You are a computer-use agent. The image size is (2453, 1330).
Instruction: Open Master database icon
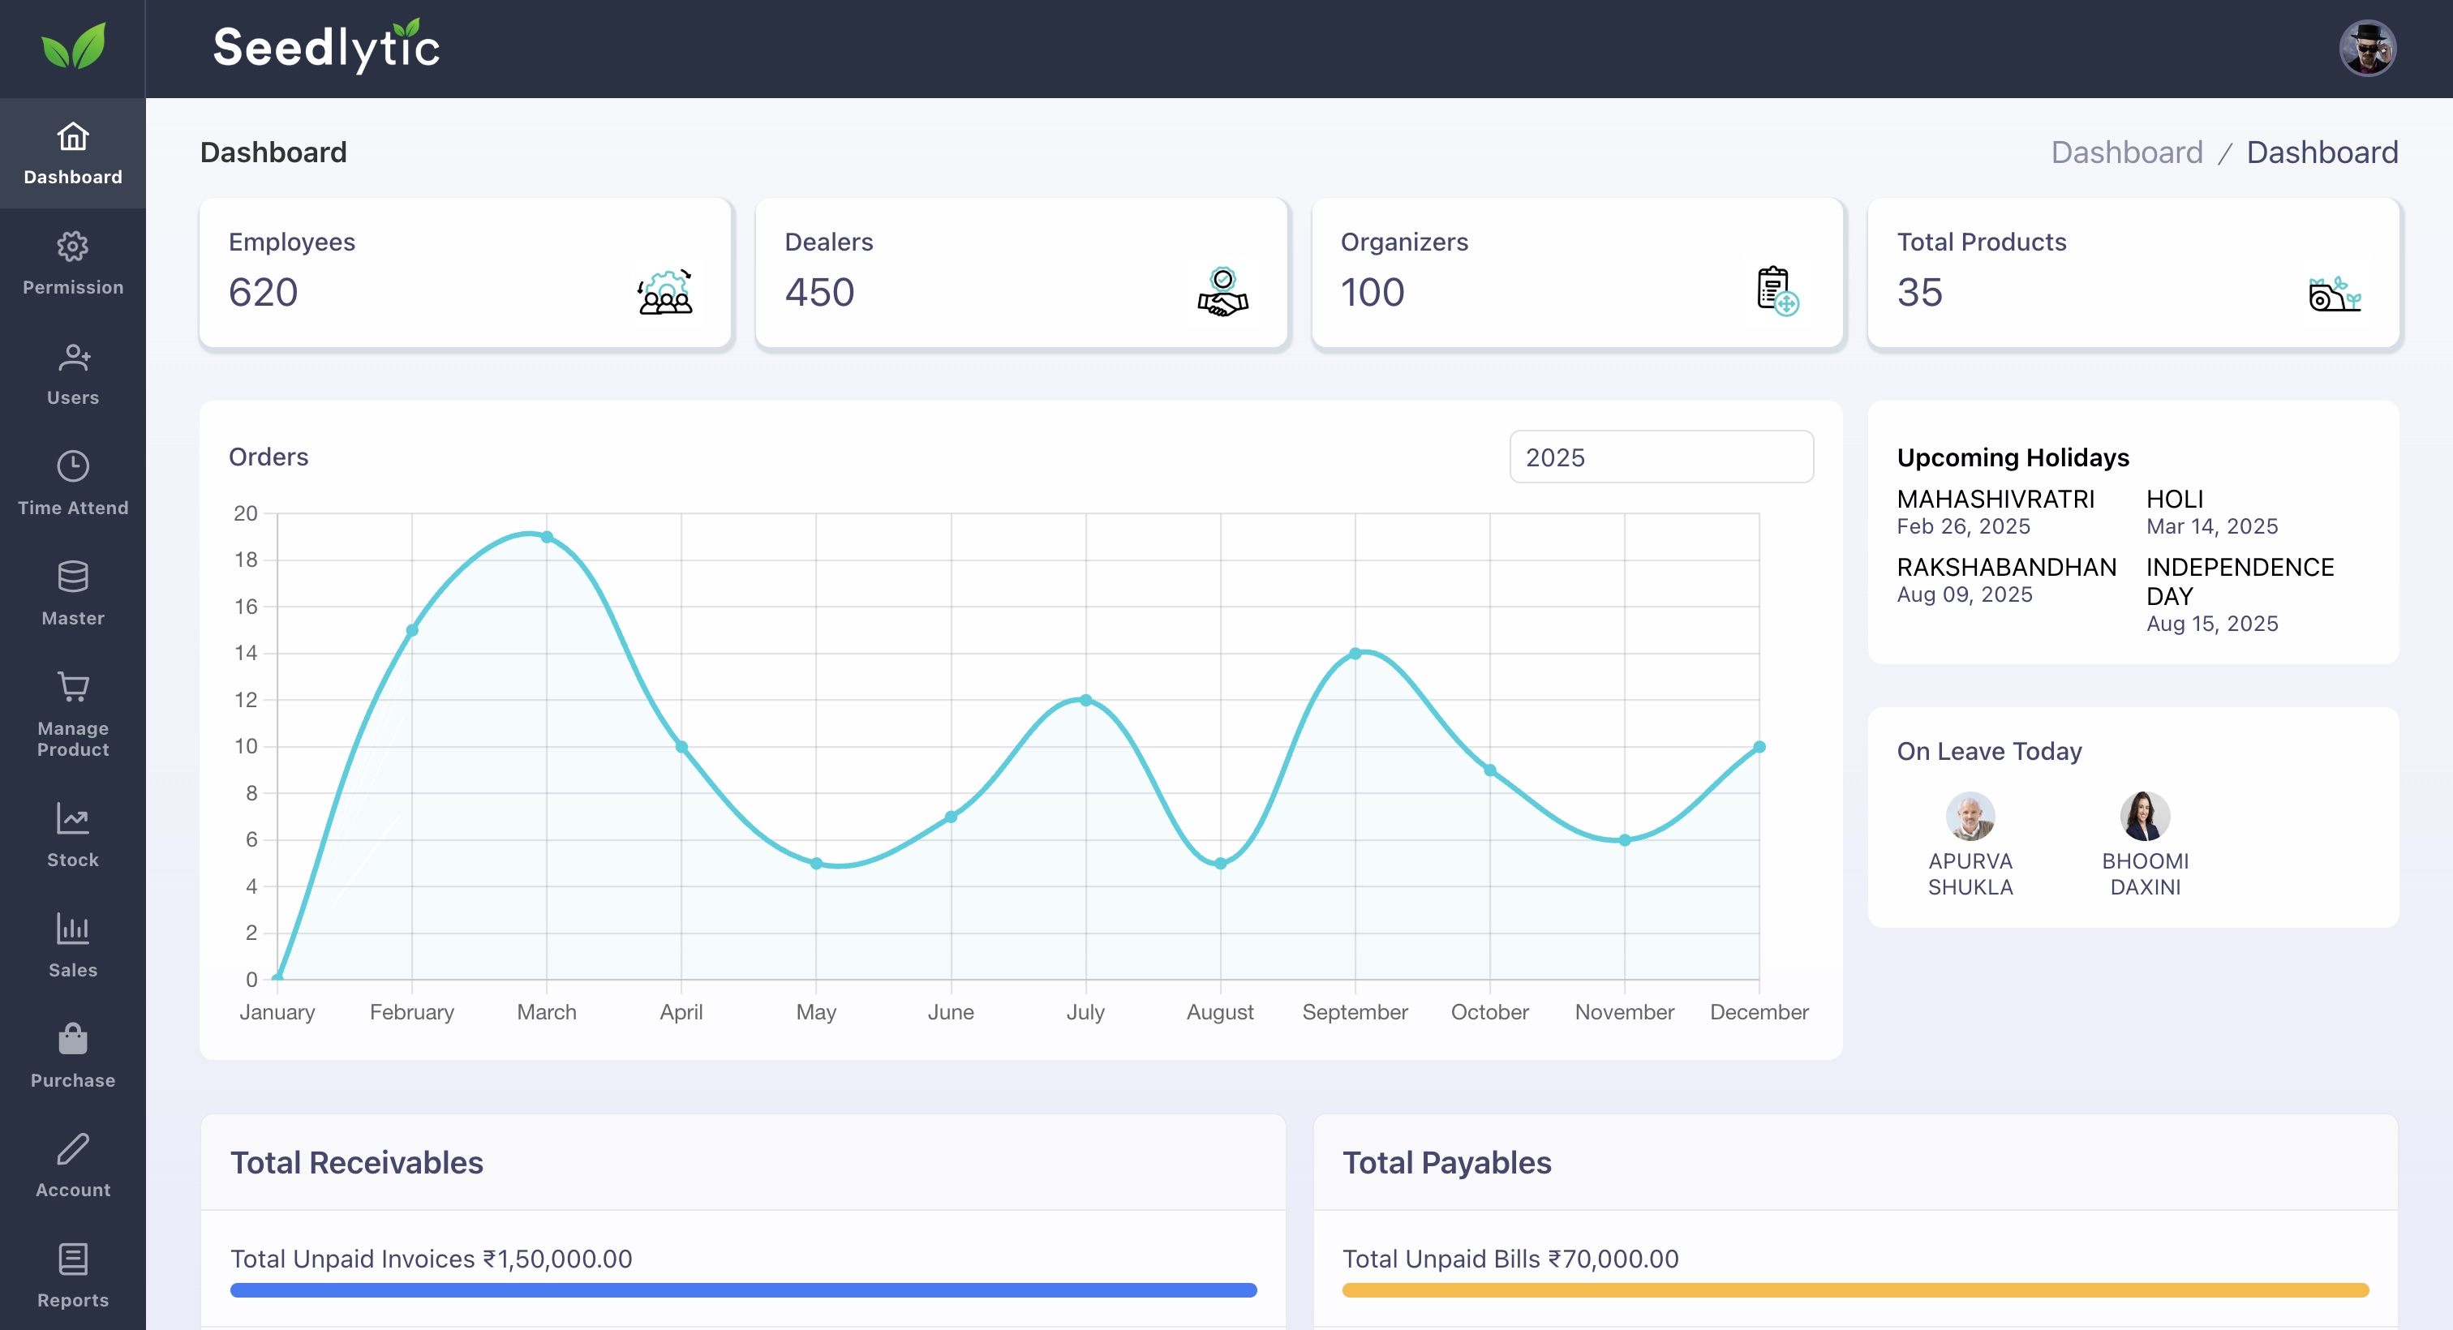point(73,577)
